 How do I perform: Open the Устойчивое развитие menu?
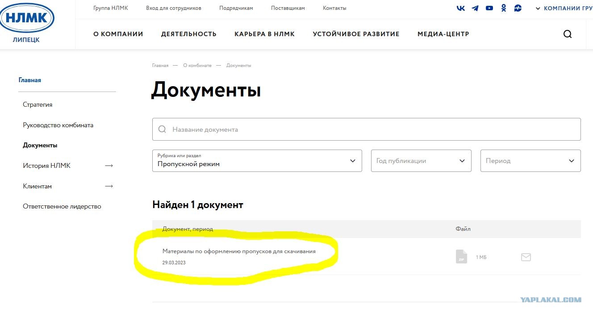(x=356, y=34)
